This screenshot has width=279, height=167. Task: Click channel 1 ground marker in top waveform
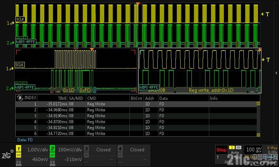click(x=10, y=23)
